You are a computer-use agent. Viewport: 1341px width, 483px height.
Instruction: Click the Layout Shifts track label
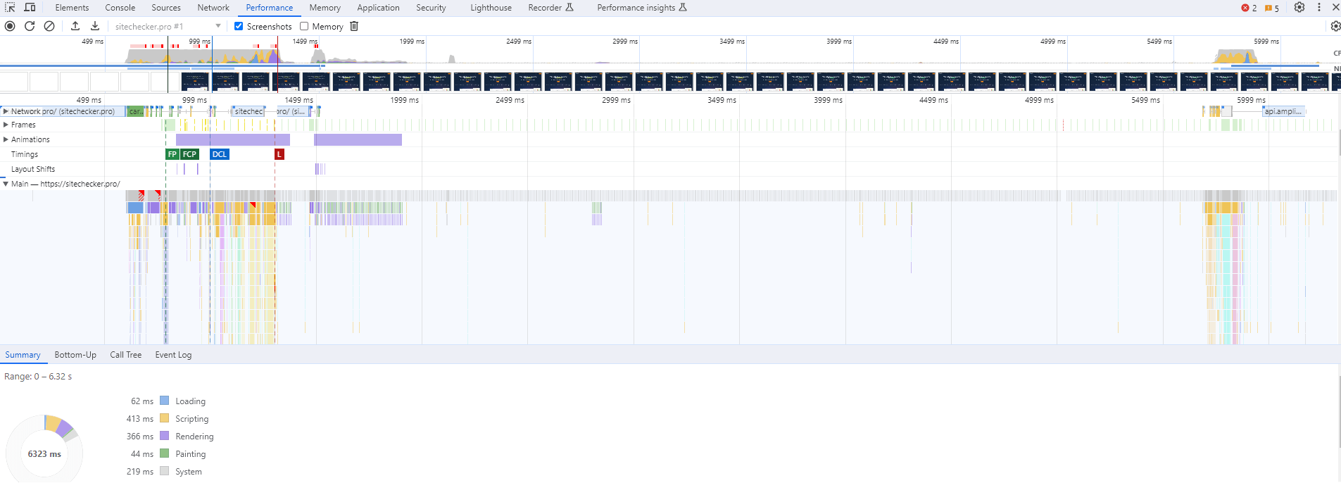pyautogui.click(x=33, y=169)
